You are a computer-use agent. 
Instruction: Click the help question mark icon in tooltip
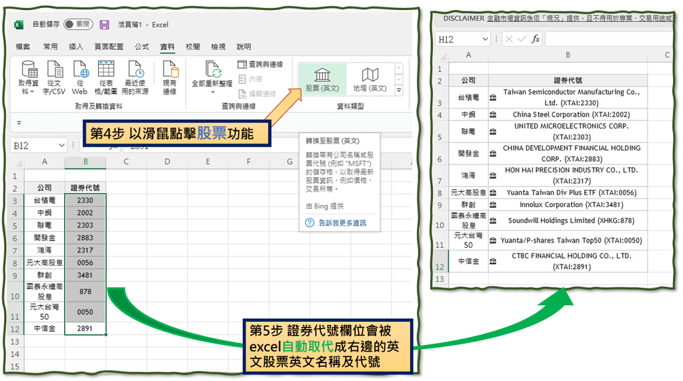pos(309,223)
